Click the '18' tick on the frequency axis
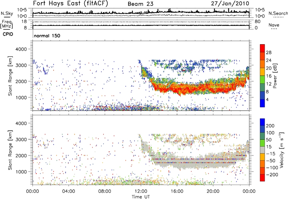Image resolution: width=288 pixels, height=199 pixels. (x=24, y=22)
